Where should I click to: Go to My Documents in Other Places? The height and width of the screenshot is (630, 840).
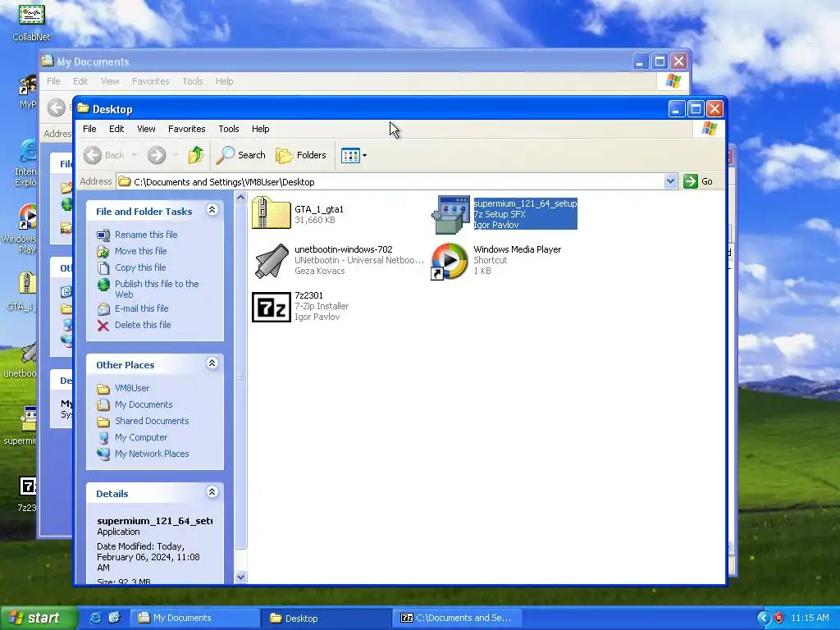144,404
